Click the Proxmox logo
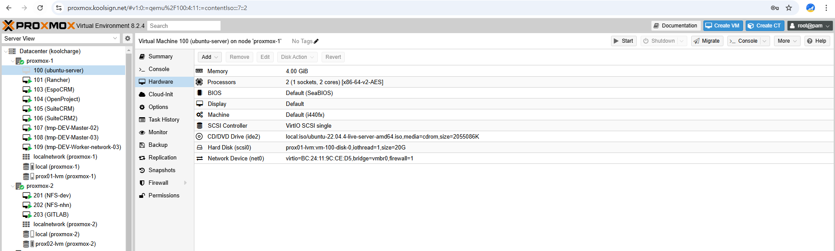The width and height of the screenshot is (835, 251). tap(39, 26)
